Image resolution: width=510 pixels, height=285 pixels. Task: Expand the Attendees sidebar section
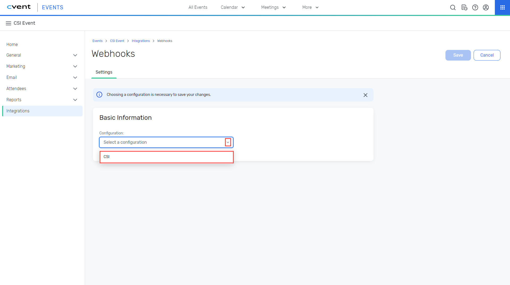[x=75, y=89]
